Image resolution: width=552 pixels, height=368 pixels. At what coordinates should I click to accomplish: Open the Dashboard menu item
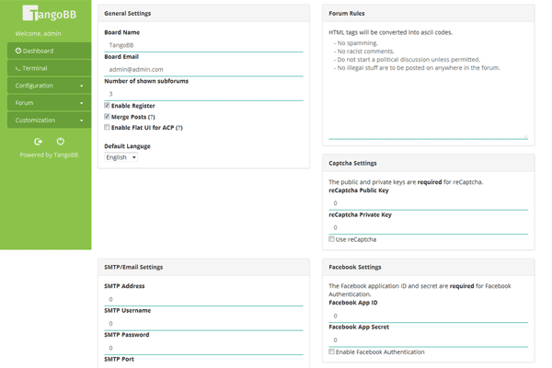coord(46,51)
